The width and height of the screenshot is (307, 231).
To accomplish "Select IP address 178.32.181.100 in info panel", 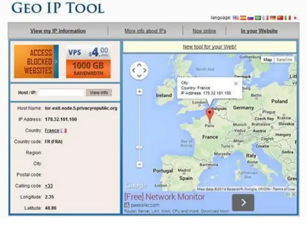I will pyautogui.click(x=61, y=119).
